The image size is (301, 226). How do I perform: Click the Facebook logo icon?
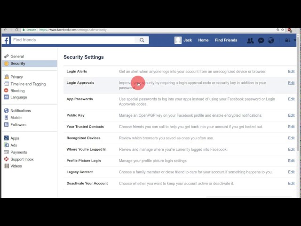tap(6, 40)
